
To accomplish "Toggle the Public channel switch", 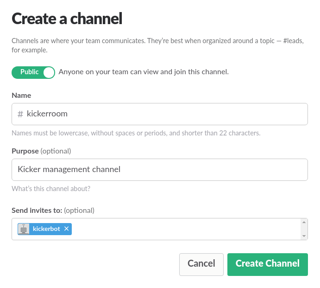I will (33, 72).
